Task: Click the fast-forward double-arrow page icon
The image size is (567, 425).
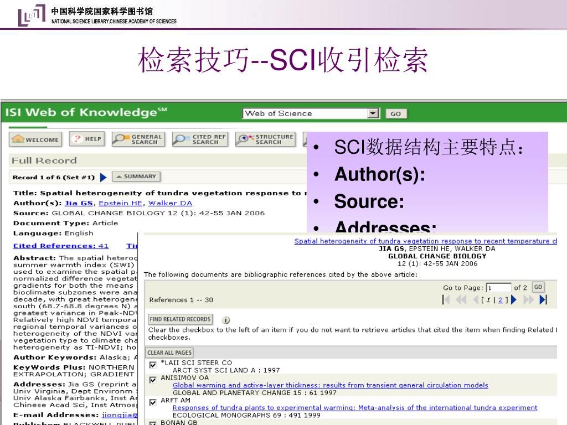Action: tap(528, 299)
